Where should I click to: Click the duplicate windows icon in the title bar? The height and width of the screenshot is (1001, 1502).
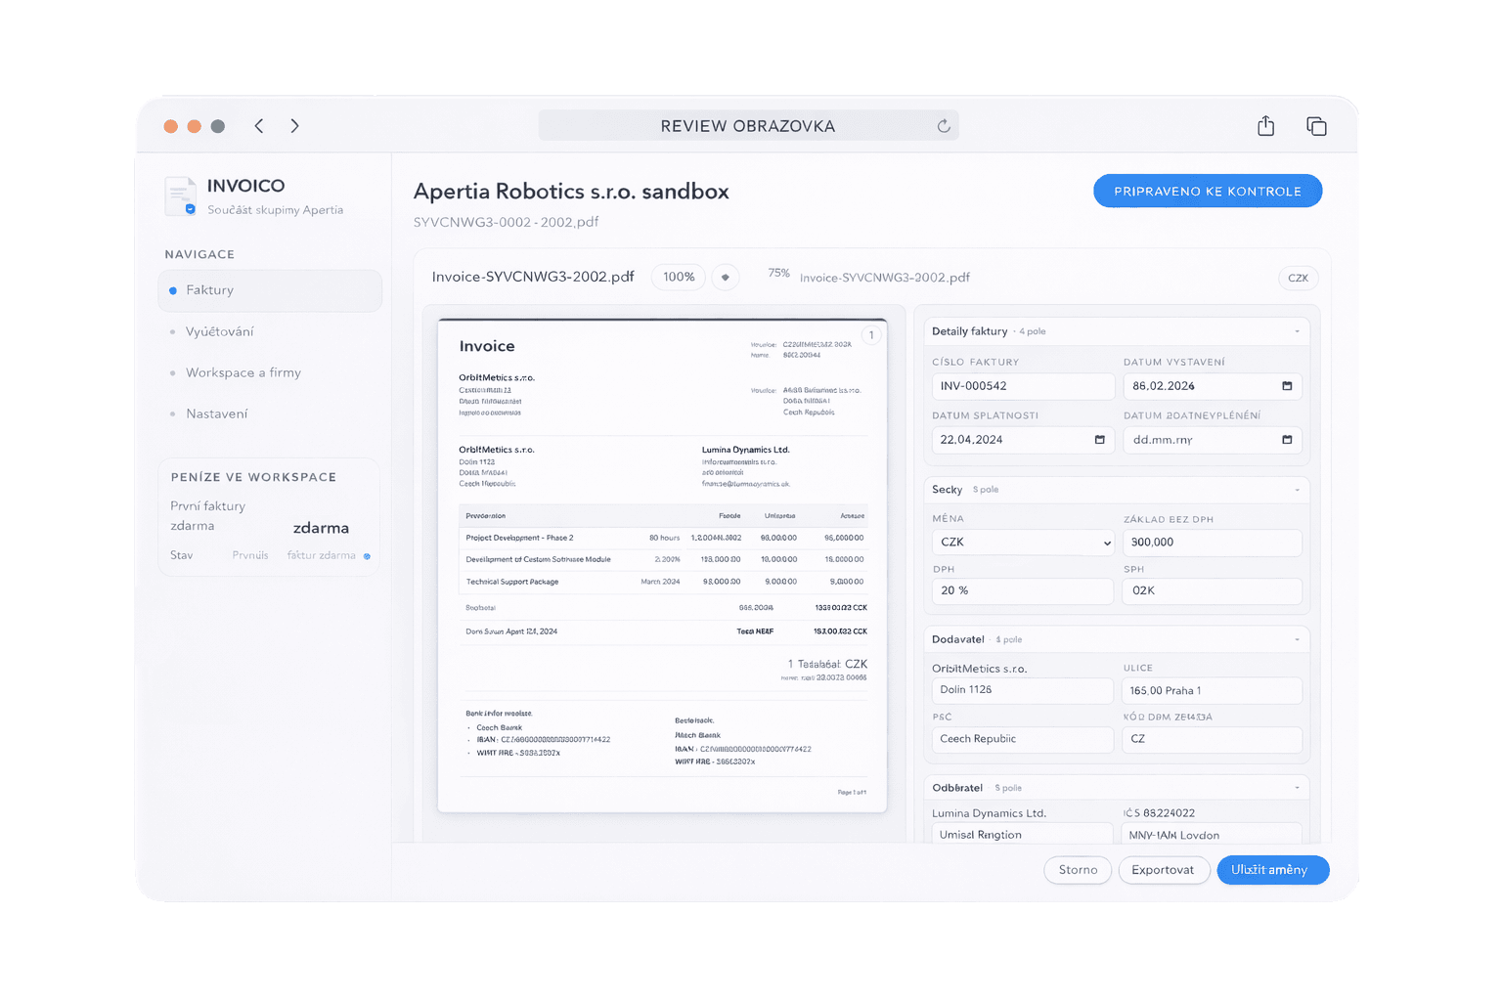[1316, 126]
